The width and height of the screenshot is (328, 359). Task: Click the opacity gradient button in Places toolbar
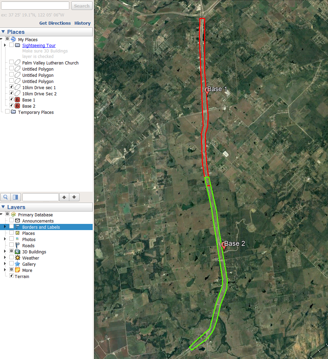15,197
